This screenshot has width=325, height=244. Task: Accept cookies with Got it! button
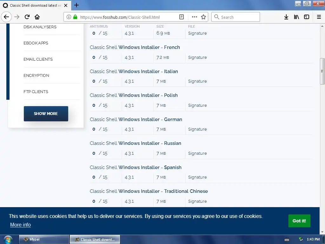pos(299,221)
